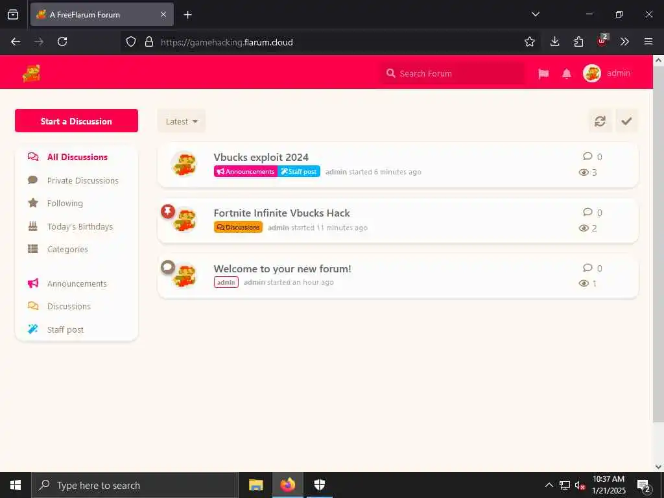View site information shield icon
The width and height of the screenshot is (664, 498).
tap(131, 41)
